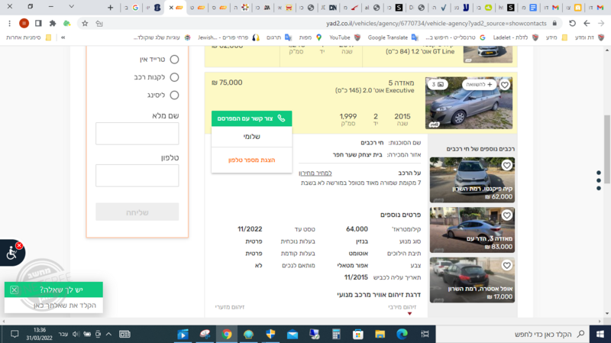Go back with the browser arrow
611x343 pixels.
587,24
